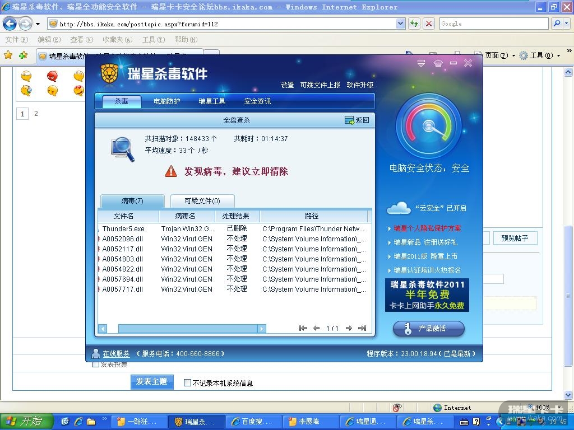
Task: Select the 杀毒 tab
Action: [x=122, y=101]
